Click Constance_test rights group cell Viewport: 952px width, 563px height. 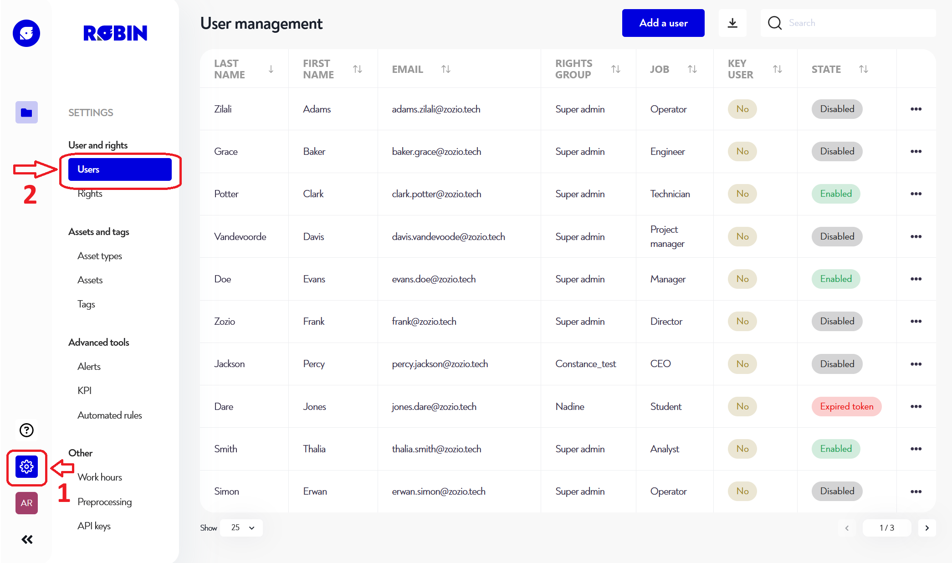[x=585, y=364]
